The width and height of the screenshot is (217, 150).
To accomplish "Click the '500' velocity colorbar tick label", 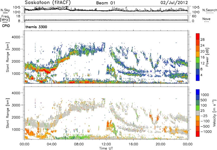I will point(204,100).
